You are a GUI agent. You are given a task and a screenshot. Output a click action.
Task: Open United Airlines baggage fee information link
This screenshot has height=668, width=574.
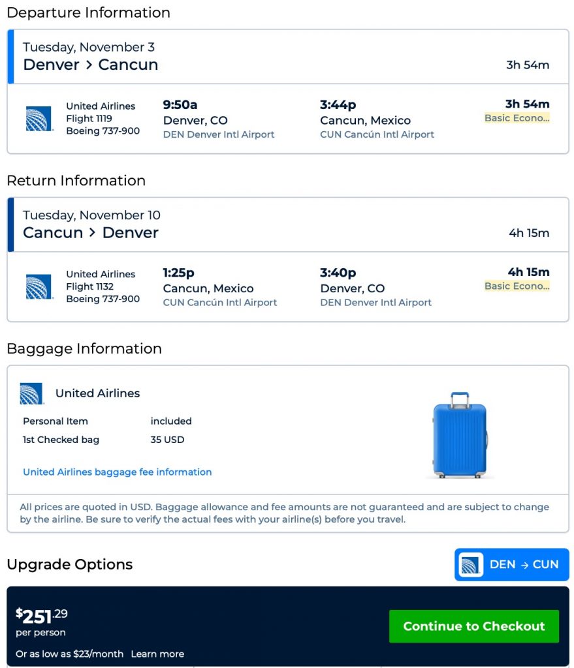[x=118, y=472]
